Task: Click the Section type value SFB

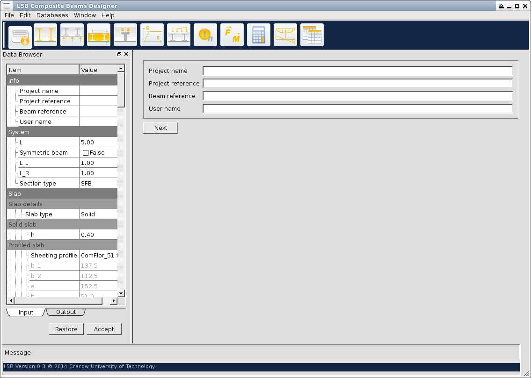Action: click(98, 184)
